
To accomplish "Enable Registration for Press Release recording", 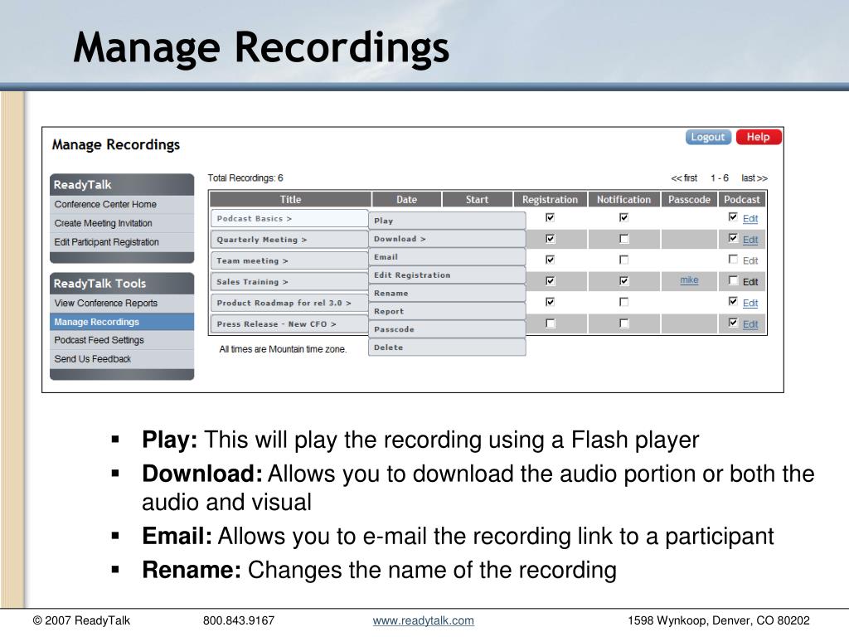I will click(551, 323).
